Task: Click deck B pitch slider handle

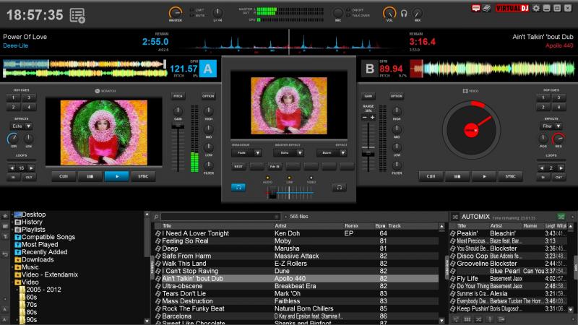Action: click(x=368, y=153)
